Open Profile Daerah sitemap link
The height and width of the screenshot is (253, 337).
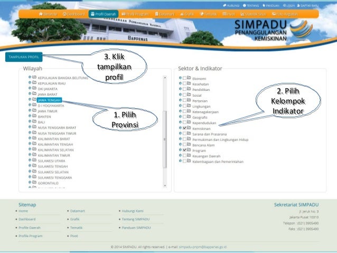pyautogui.click(x=30, y=228)
